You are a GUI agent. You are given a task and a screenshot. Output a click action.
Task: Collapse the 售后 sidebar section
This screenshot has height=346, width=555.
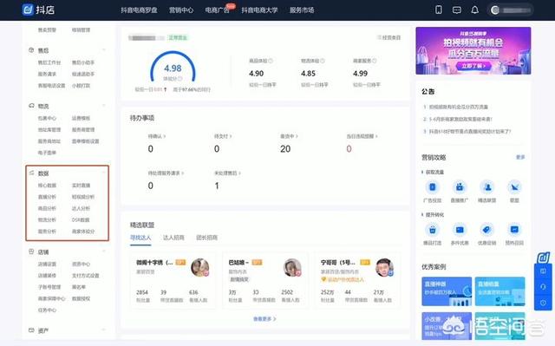click(x=104, y=50)
